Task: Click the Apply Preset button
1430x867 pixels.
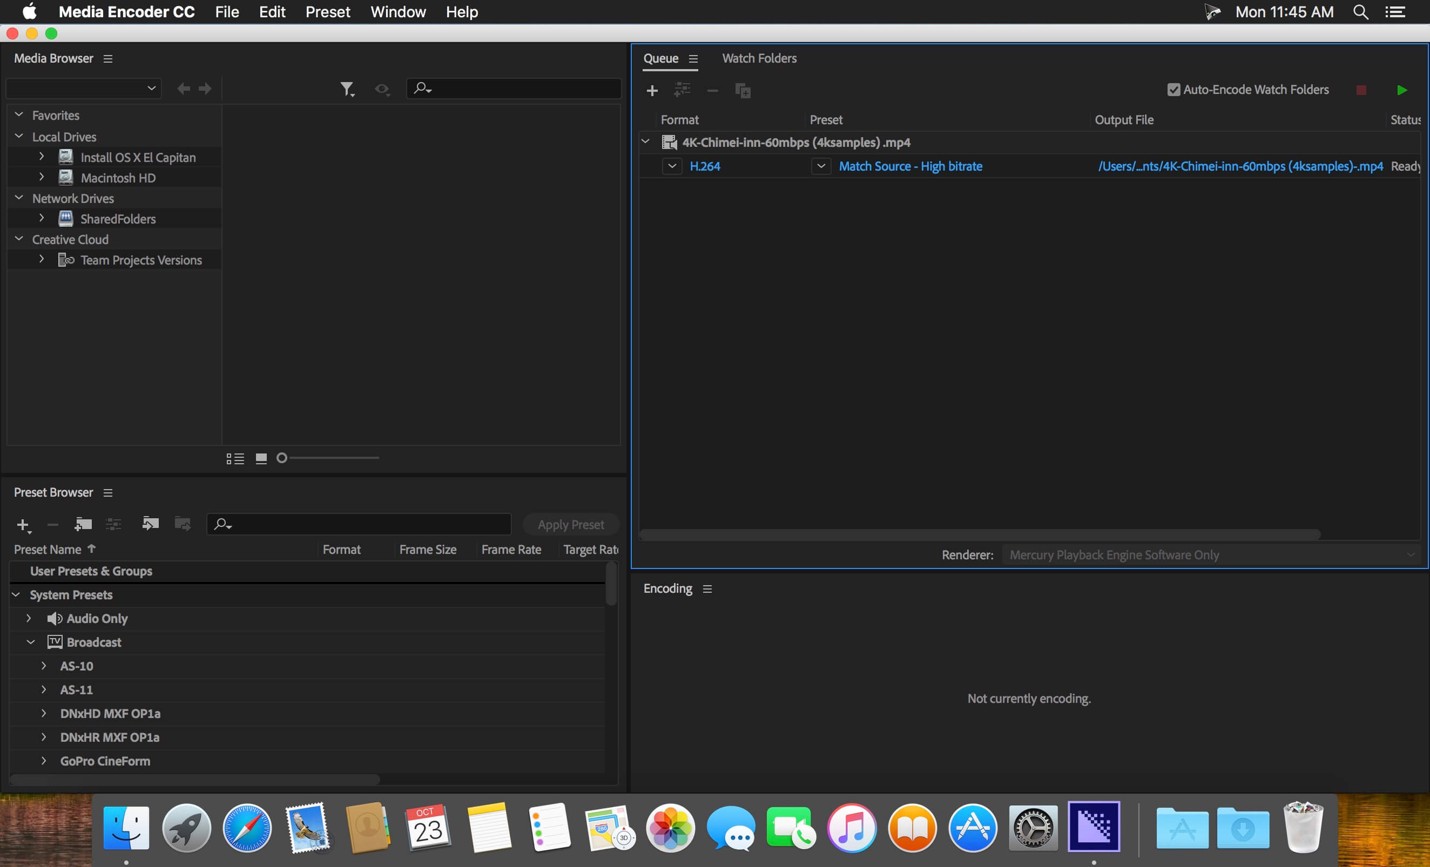Action: click(570, 524)
